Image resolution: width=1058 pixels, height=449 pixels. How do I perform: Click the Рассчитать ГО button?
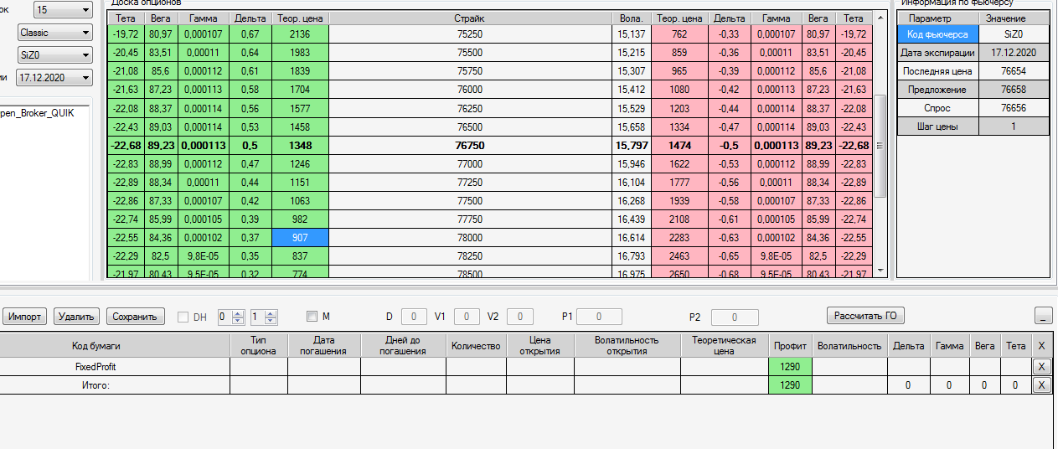(866, 316)
